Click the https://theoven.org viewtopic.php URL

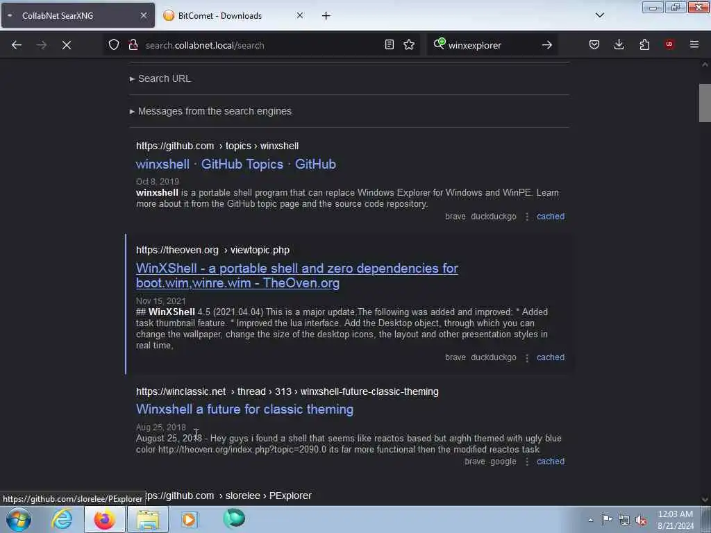click(x=212, y=250)
